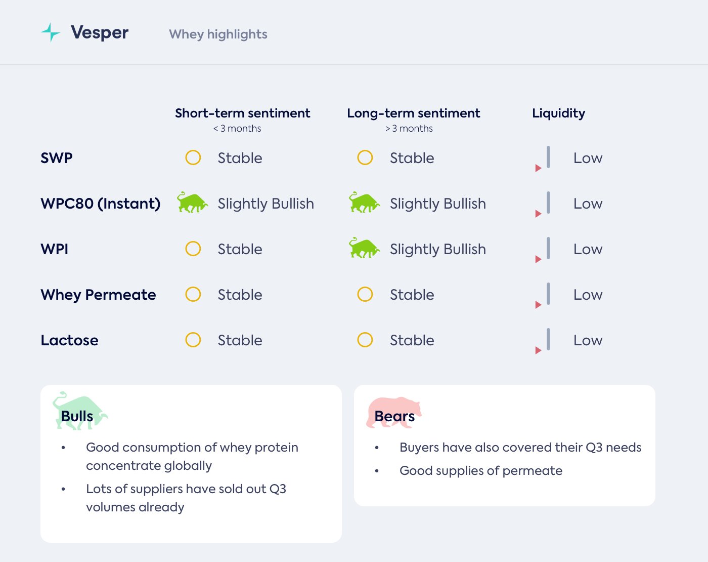Click the Long-term sentiment column header
Viewport: 708px width, 562px height.
pyautogui.click(x=414, y=113)
